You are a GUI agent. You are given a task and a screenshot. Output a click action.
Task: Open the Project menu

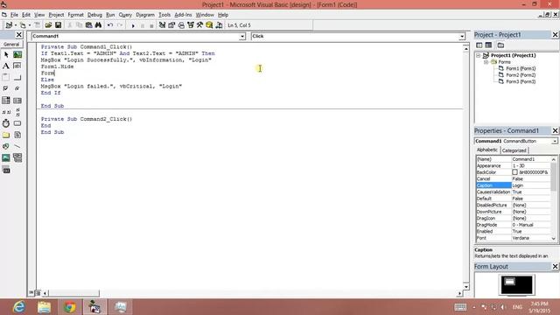coord(56,15)
